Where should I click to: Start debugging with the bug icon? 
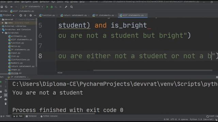(52, 7)
